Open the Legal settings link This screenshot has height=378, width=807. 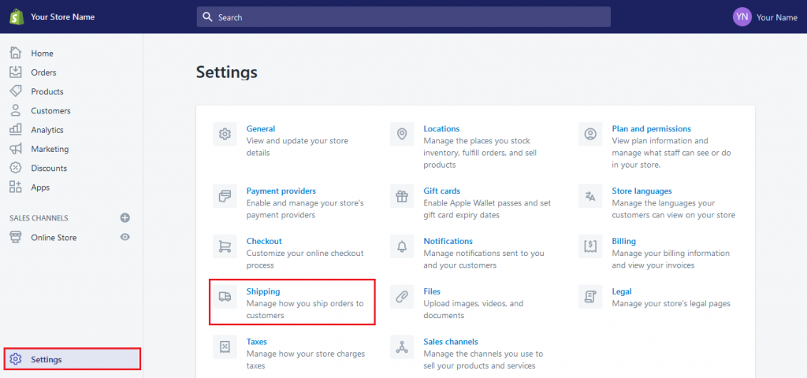(622, 291)
